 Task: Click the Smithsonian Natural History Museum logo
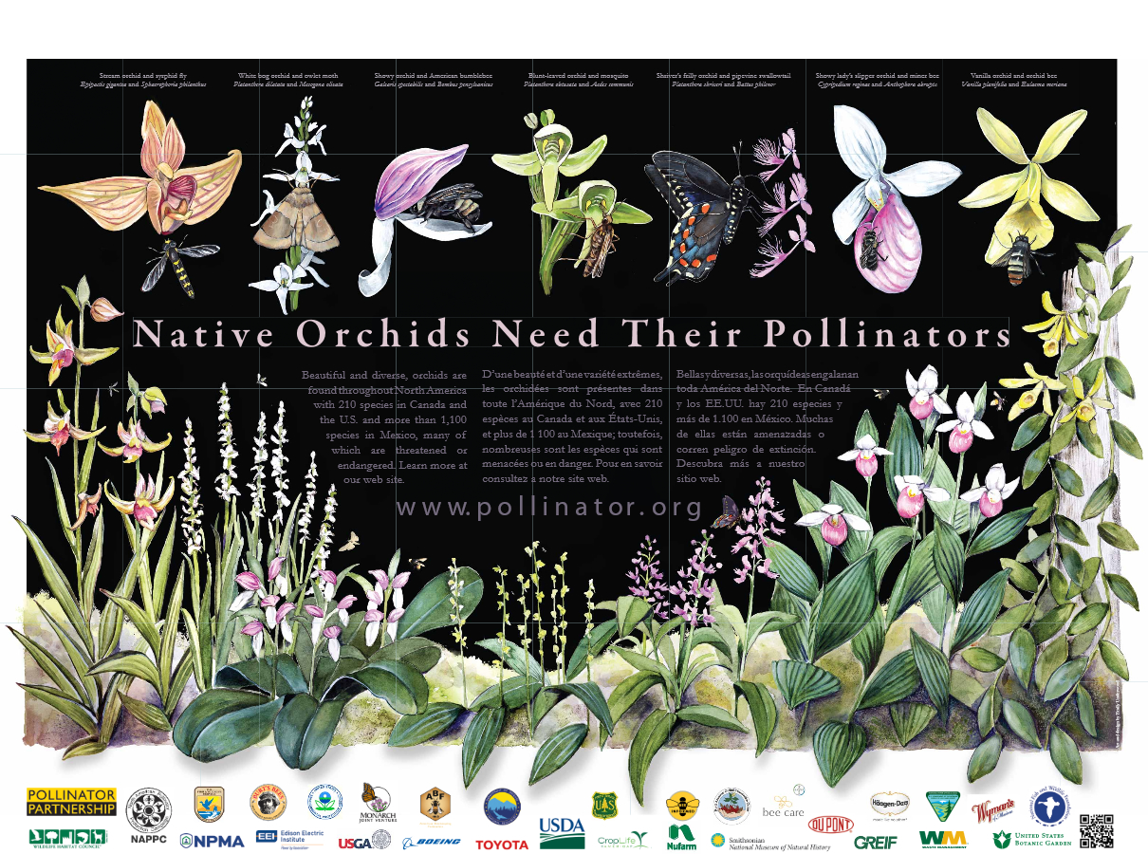point(769,842)
